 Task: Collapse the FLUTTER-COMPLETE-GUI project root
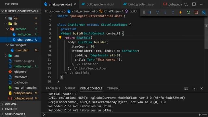20,11
